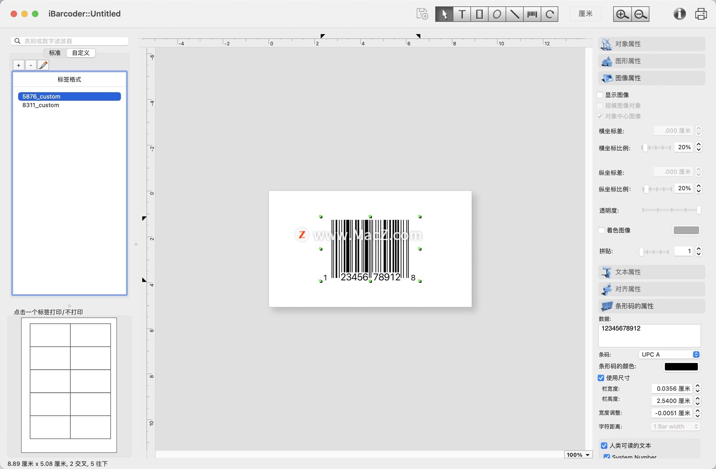The image size is (716, 469).
Task: Expand the 文本属性 section
Action: pyautogui.click(x=651, y=272)
